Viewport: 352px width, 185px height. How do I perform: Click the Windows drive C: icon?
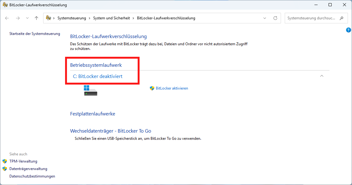coord(90,90)
